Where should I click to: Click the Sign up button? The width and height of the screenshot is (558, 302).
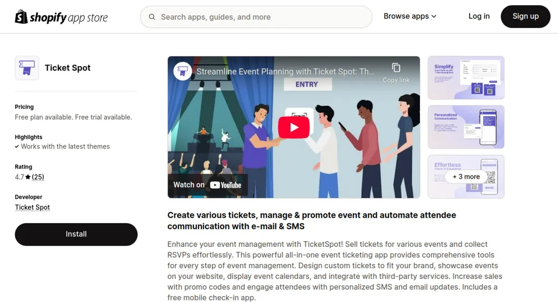525,17
